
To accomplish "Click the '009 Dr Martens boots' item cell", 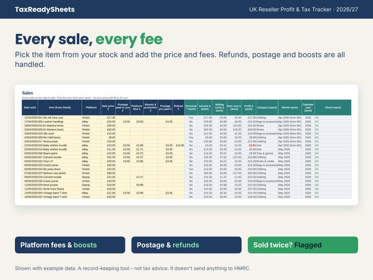I will 60,129.
